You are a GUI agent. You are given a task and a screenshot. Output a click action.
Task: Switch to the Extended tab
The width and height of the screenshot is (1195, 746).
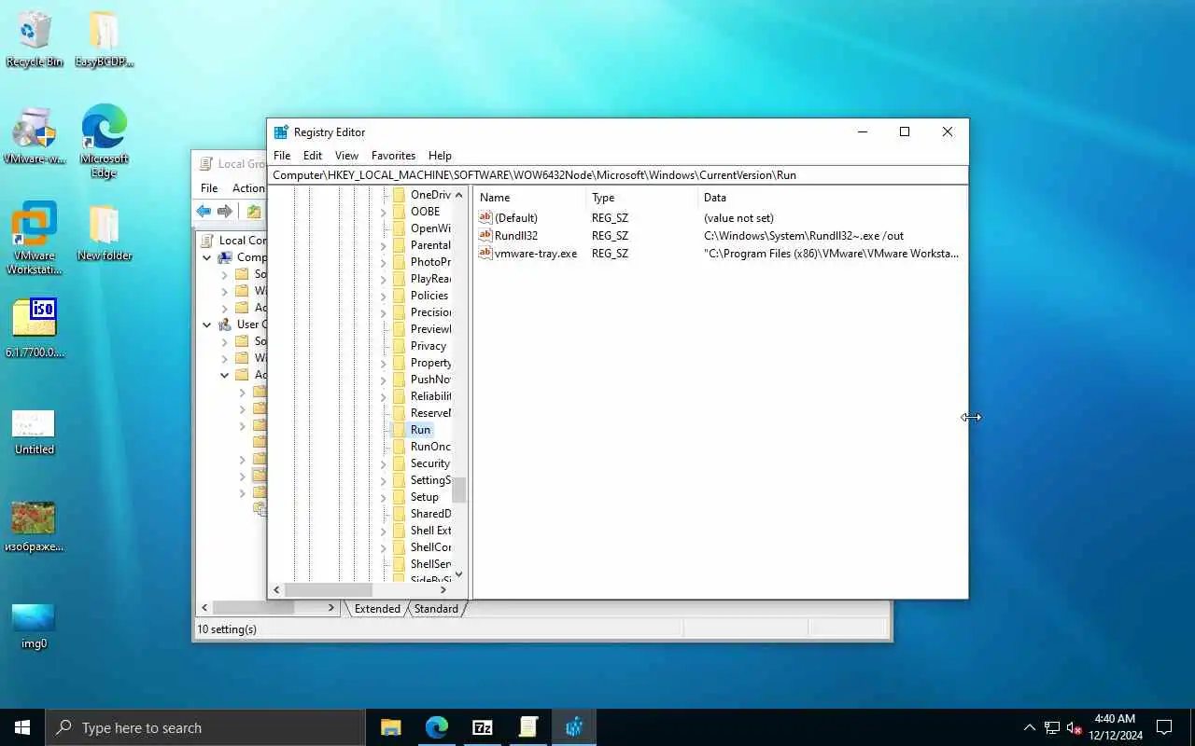[377, 609]
